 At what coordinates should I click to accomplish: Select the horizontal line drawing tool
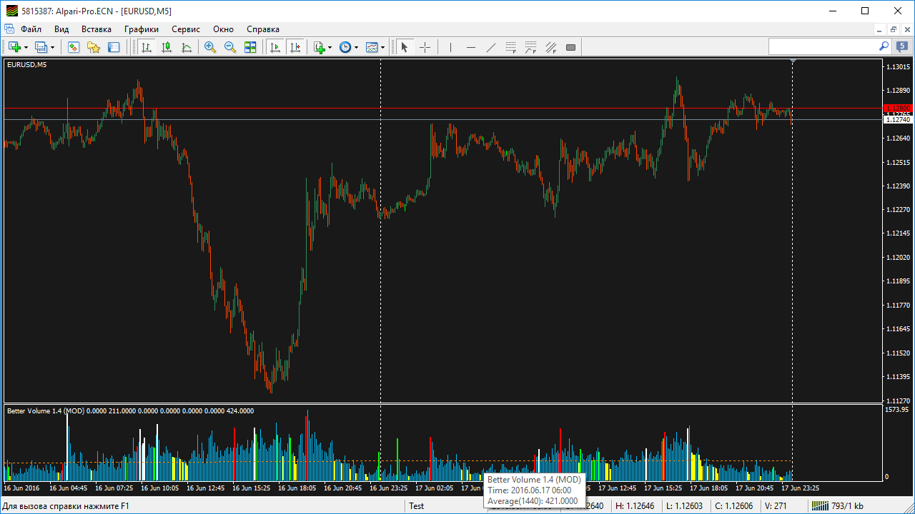coord(470,47)
